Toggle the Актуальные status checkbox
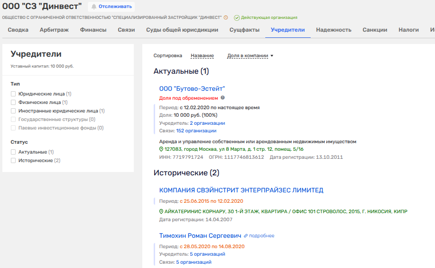This screenshot has width=435, height=268. (x=14, y=152)
